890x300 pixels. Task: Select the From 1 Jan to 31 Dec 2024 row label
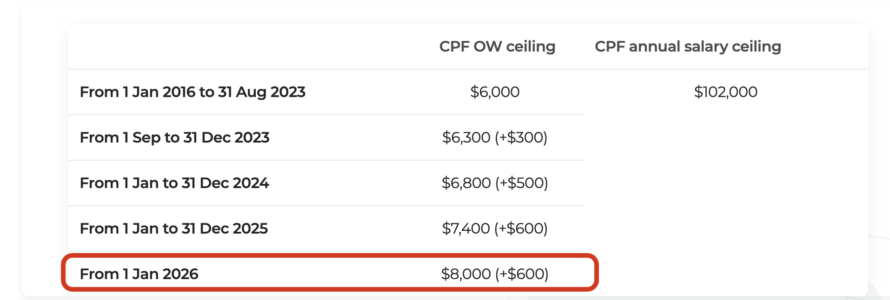tap(174, 183)
